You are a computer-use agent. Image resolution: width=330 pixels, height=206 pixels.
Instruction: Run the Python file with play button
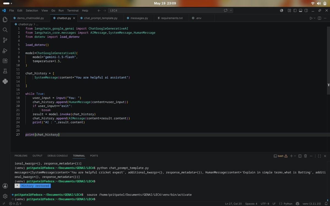click(311, 18)
